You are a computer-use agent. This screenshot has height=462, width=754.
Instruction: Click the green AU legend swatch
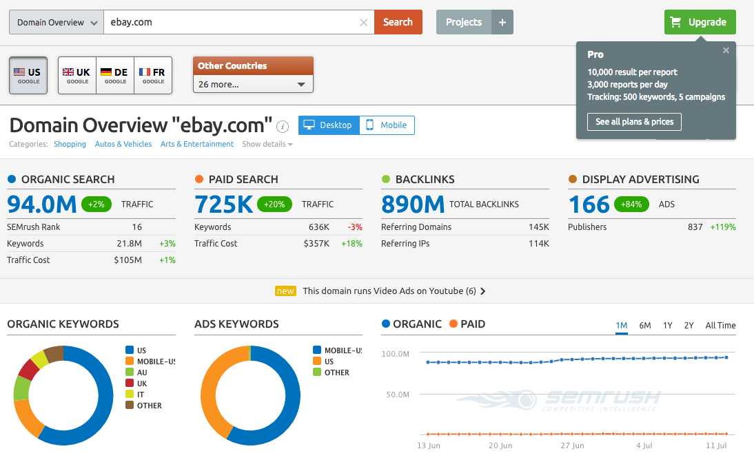[130, 372]
